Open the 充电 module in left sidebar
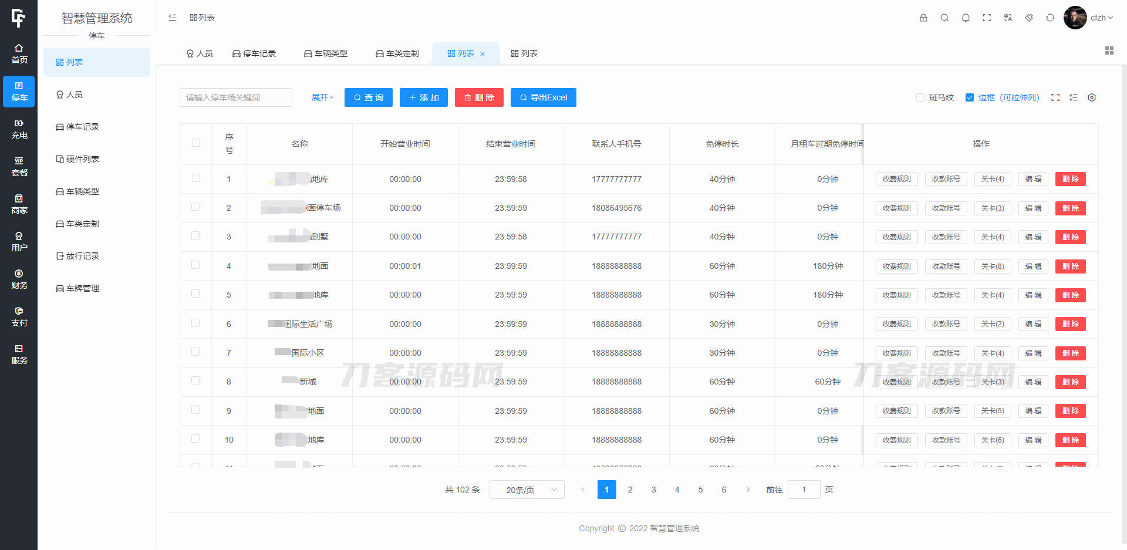The height and width of the screenshot is (550, 1127). pos(19,129)
